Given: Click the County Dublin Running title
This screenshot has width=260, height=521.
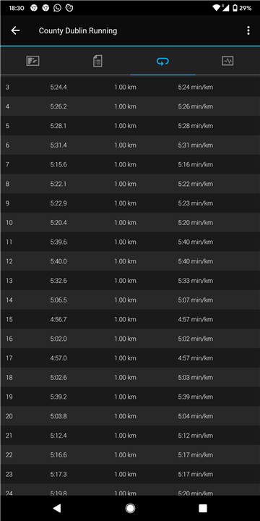Looking at the screenshot, I should (78, 31).
